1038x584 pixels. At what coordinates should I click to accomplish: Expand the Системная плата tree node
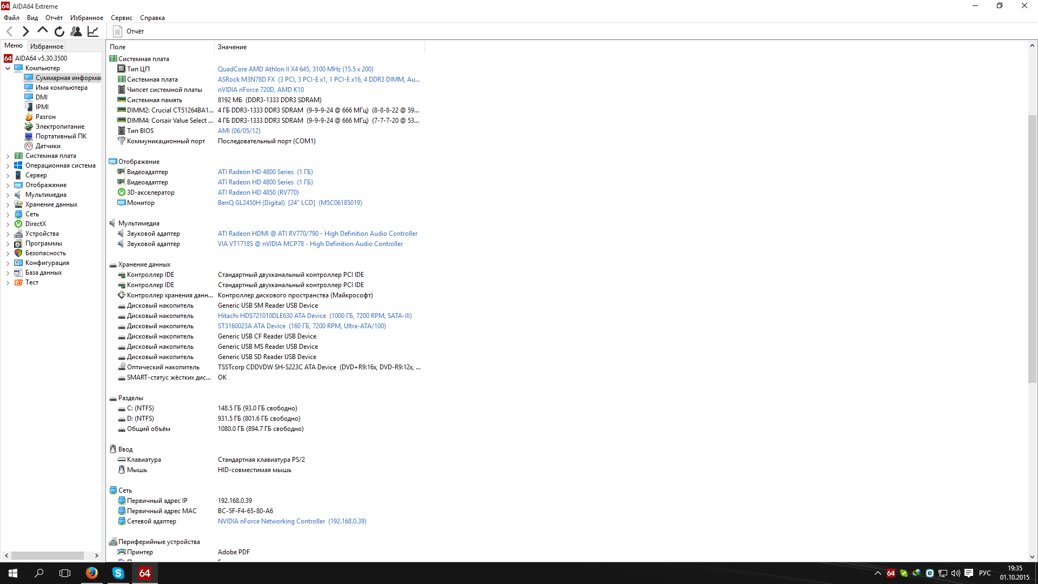(x=8, y=156)
